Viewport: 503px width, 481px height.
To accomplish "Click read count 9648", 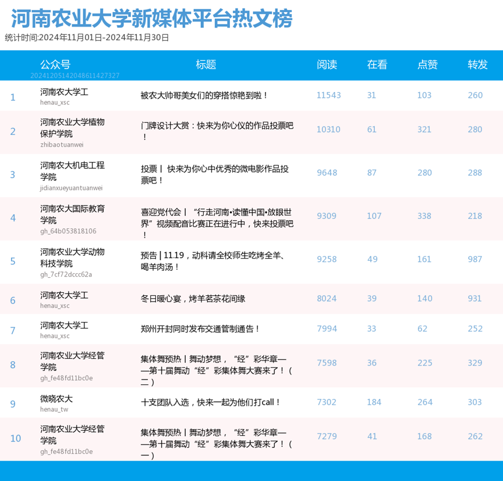I will [x=327, y=172].
